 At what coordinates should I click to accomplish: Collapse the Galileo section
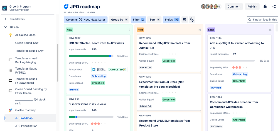coord(5,27)
